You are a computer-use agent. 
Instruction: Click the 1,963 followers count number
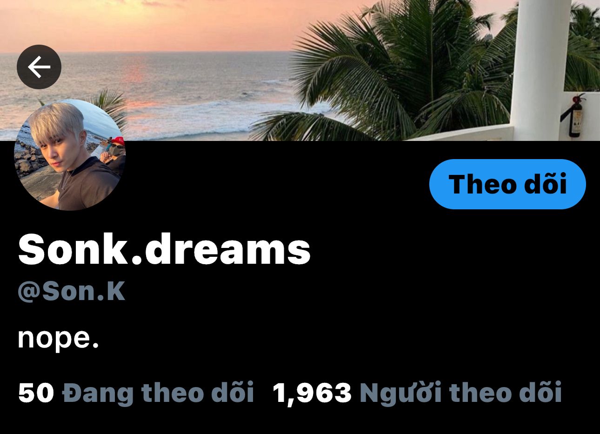tap(312, 393)
